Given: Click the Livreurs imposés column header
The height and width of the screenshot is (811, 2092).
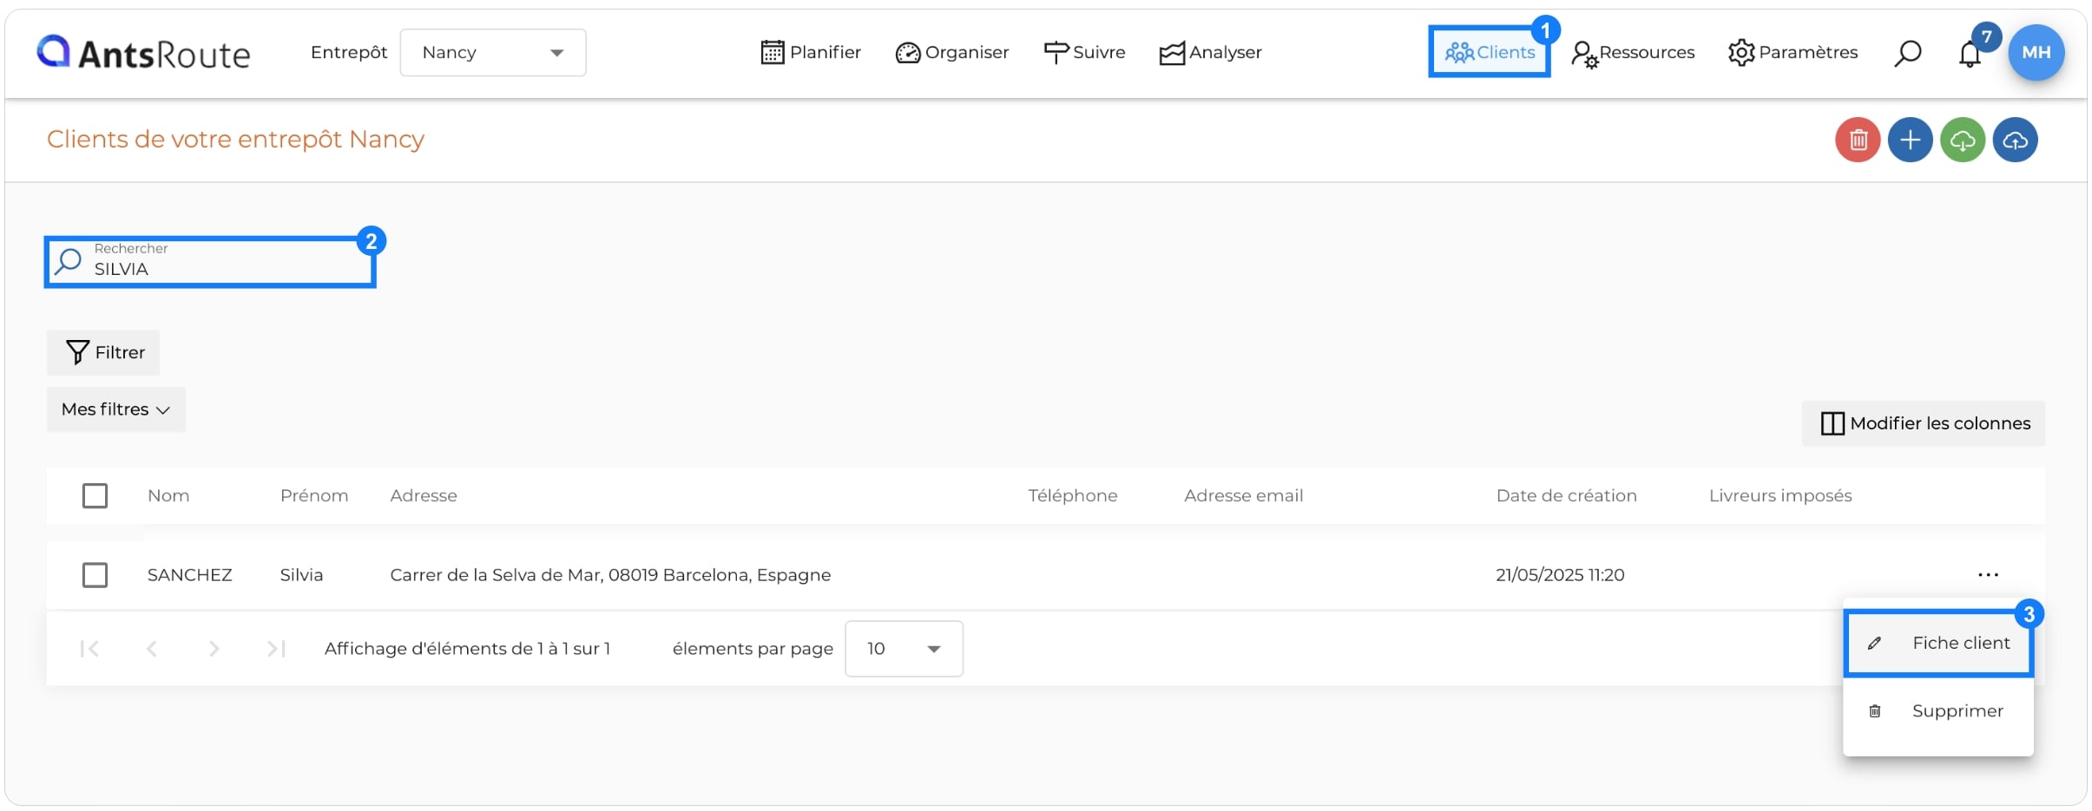Looking at the screenshot, I should point(1780,495).
